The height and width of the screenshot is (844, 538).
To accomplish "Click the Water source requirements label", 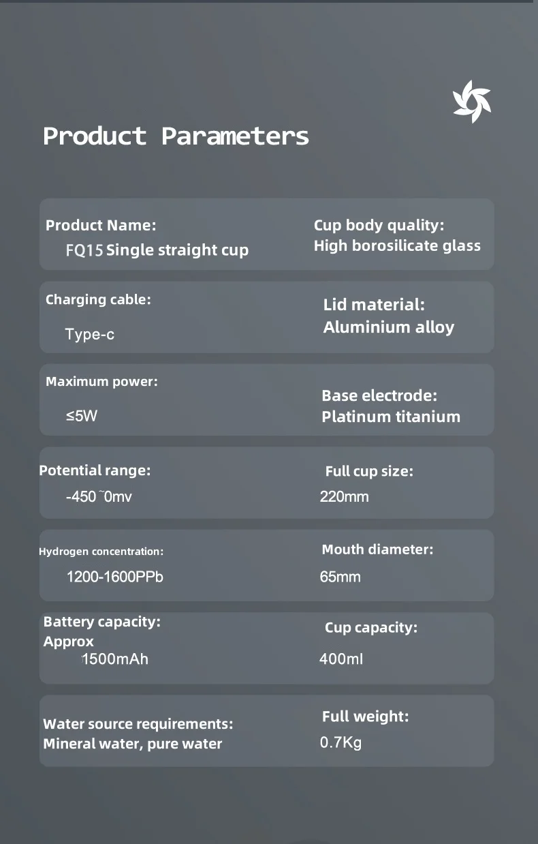I will (x=138, y=724).
